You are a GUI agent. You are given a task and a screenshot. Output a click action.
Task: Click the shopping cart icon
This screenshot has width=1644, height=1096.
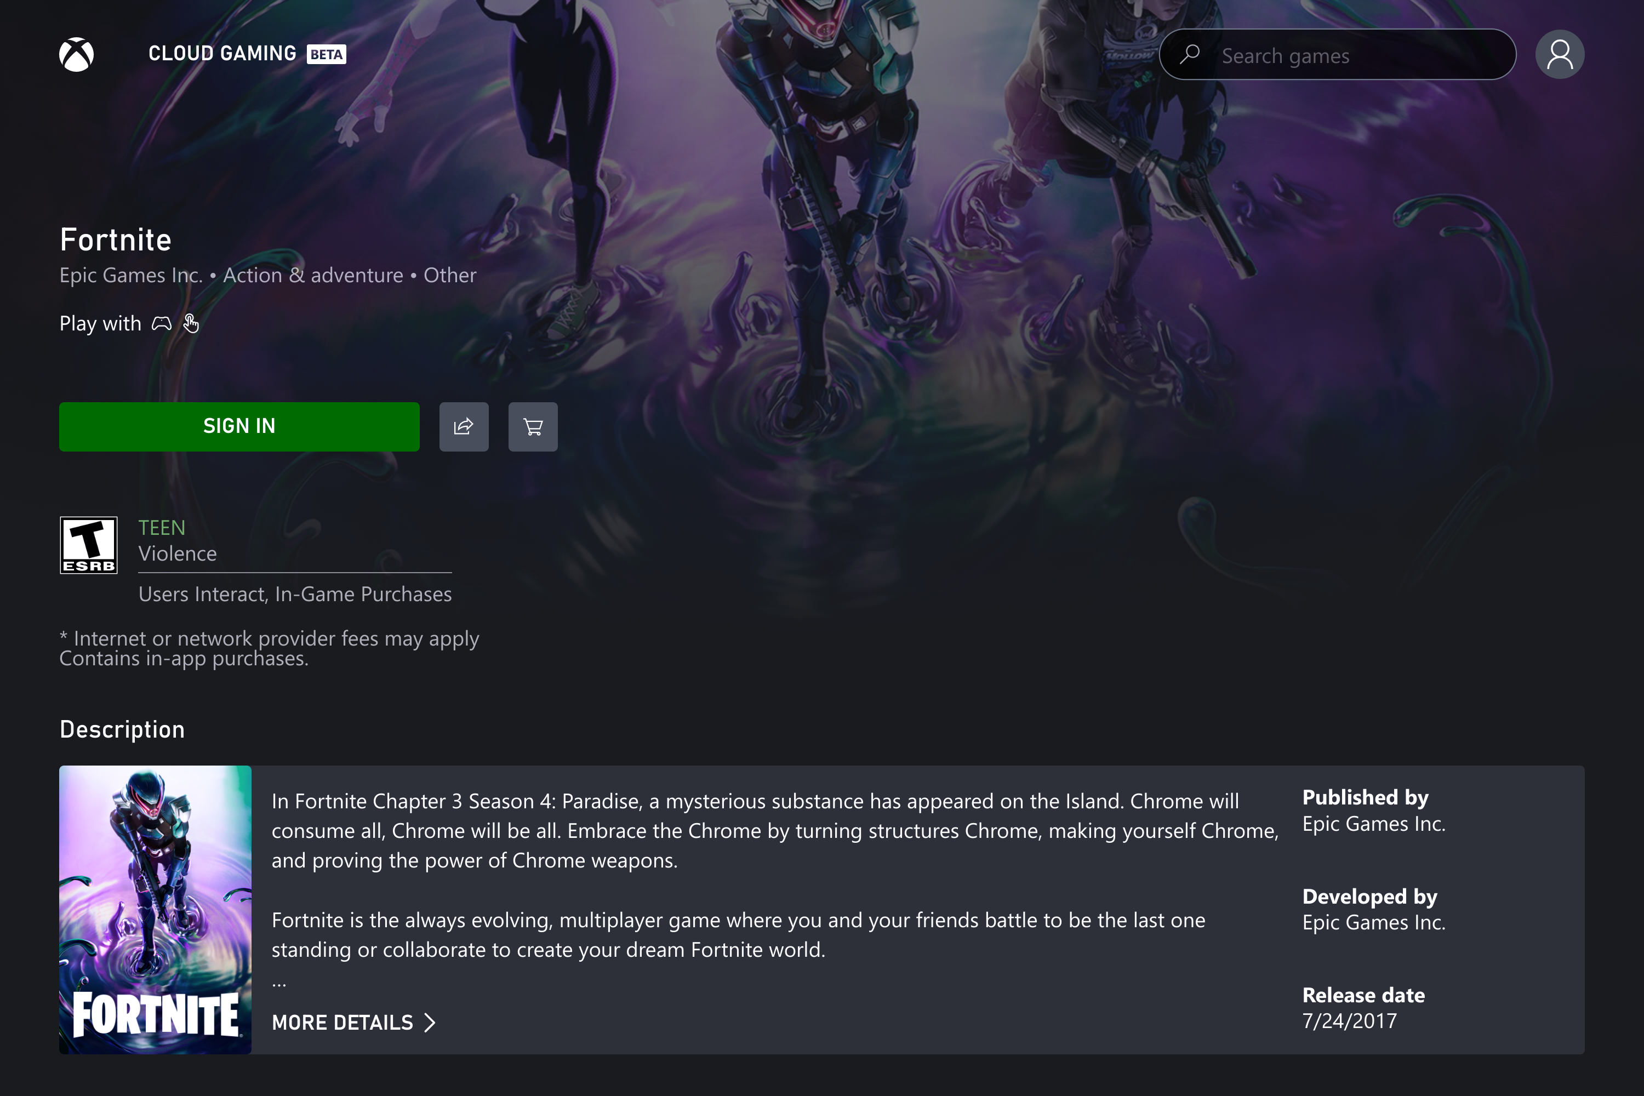tap(532, 426)
